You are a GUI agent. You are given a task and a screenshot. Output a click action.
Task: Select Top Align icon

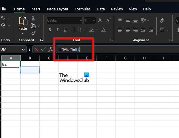tap(120, 20)
